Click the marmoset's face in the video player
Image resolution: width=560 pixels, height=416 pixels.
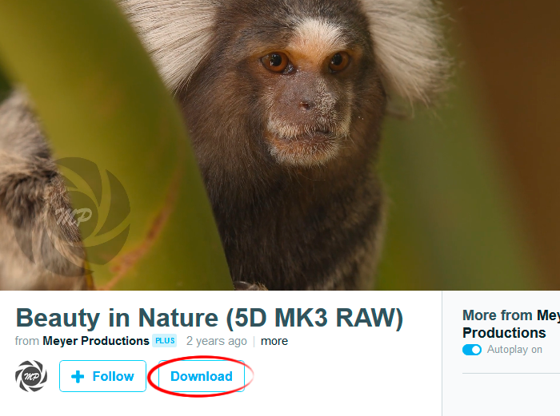307,103
